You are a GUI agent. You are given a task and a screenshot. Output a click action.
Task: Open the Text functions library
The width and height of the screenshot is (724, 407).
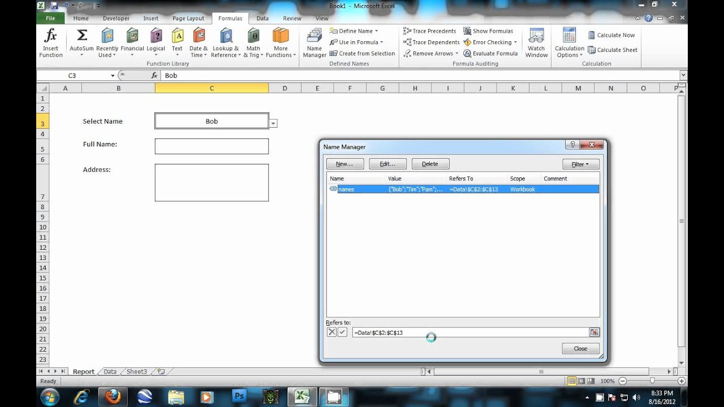click(x=177, y=43)
